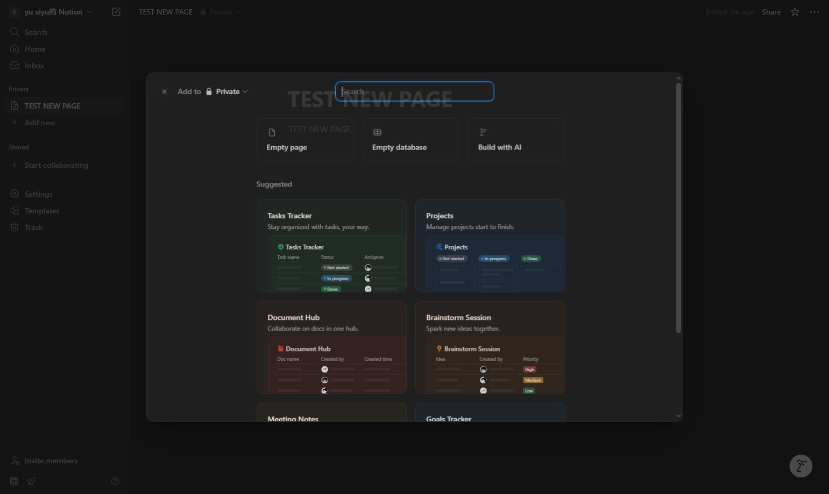Favorite the page with star icon
The width and height of the screenshot is (829, 494).
tap(795, 12)
